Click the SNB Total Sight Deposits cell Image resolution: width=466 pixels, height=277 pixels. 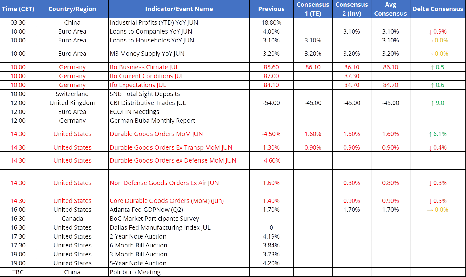pos(179,94)
